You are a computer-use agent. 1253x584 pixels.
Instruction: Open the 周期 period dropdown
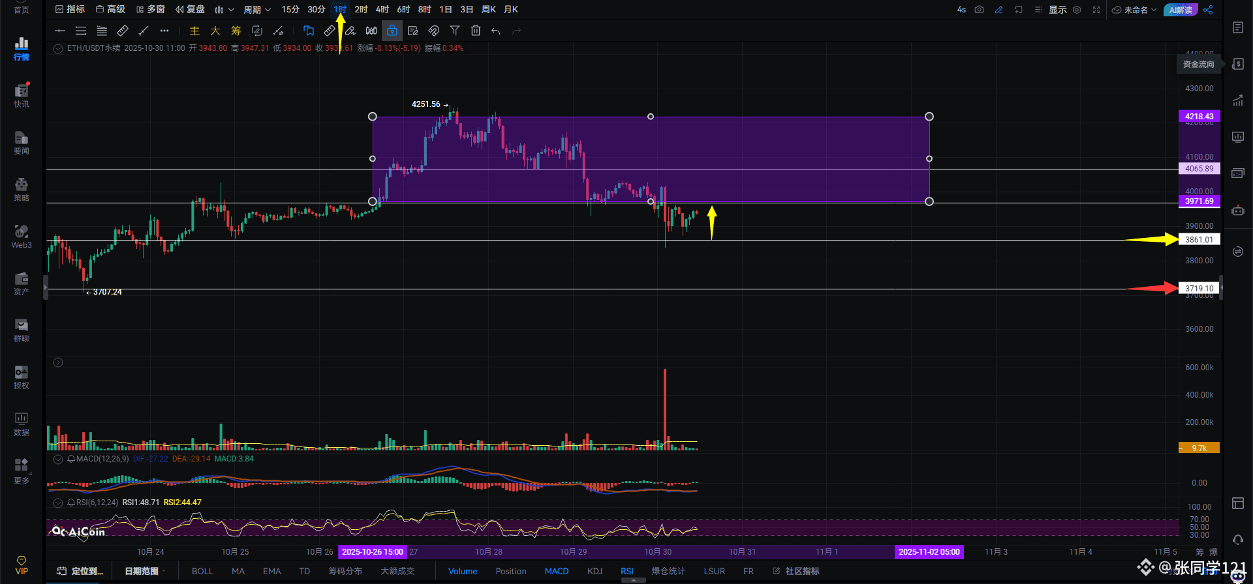click(x=257, y=10)
